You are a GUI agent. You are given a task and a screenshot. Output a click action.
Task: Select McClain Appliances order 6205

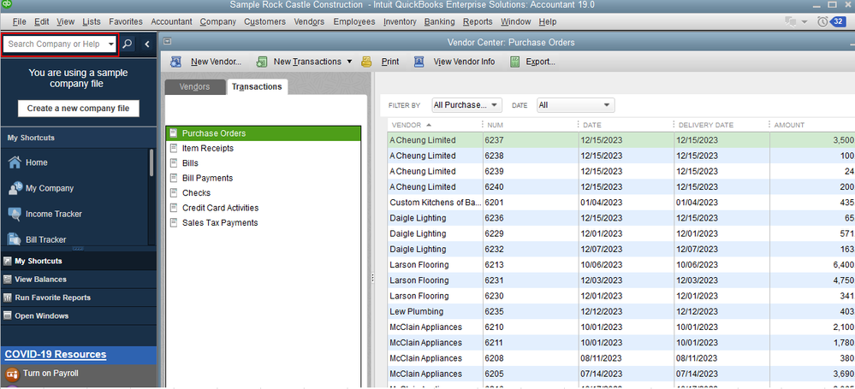click(x=621, y=374)
